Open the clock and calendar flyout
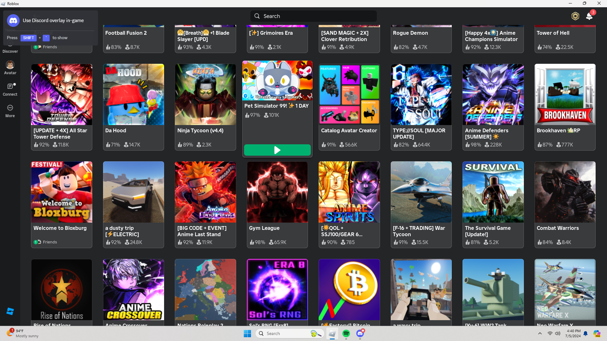This screenshot has height=341, width=607. (x=573, y=333)
